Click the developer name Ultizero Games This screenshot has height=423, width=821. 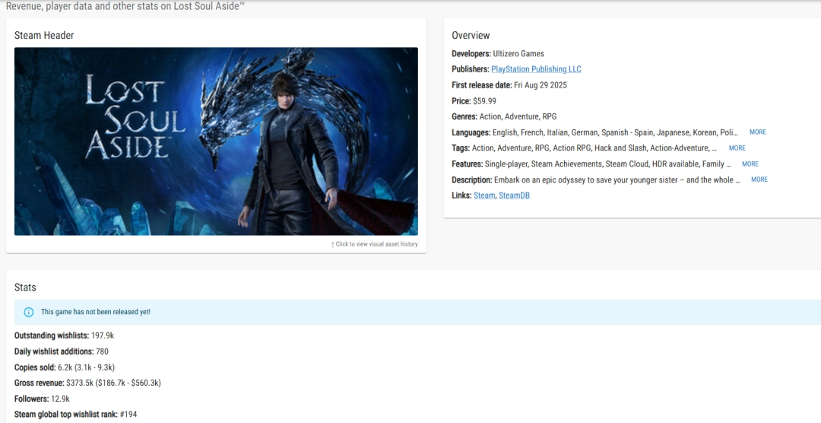[x=518, y=53]
